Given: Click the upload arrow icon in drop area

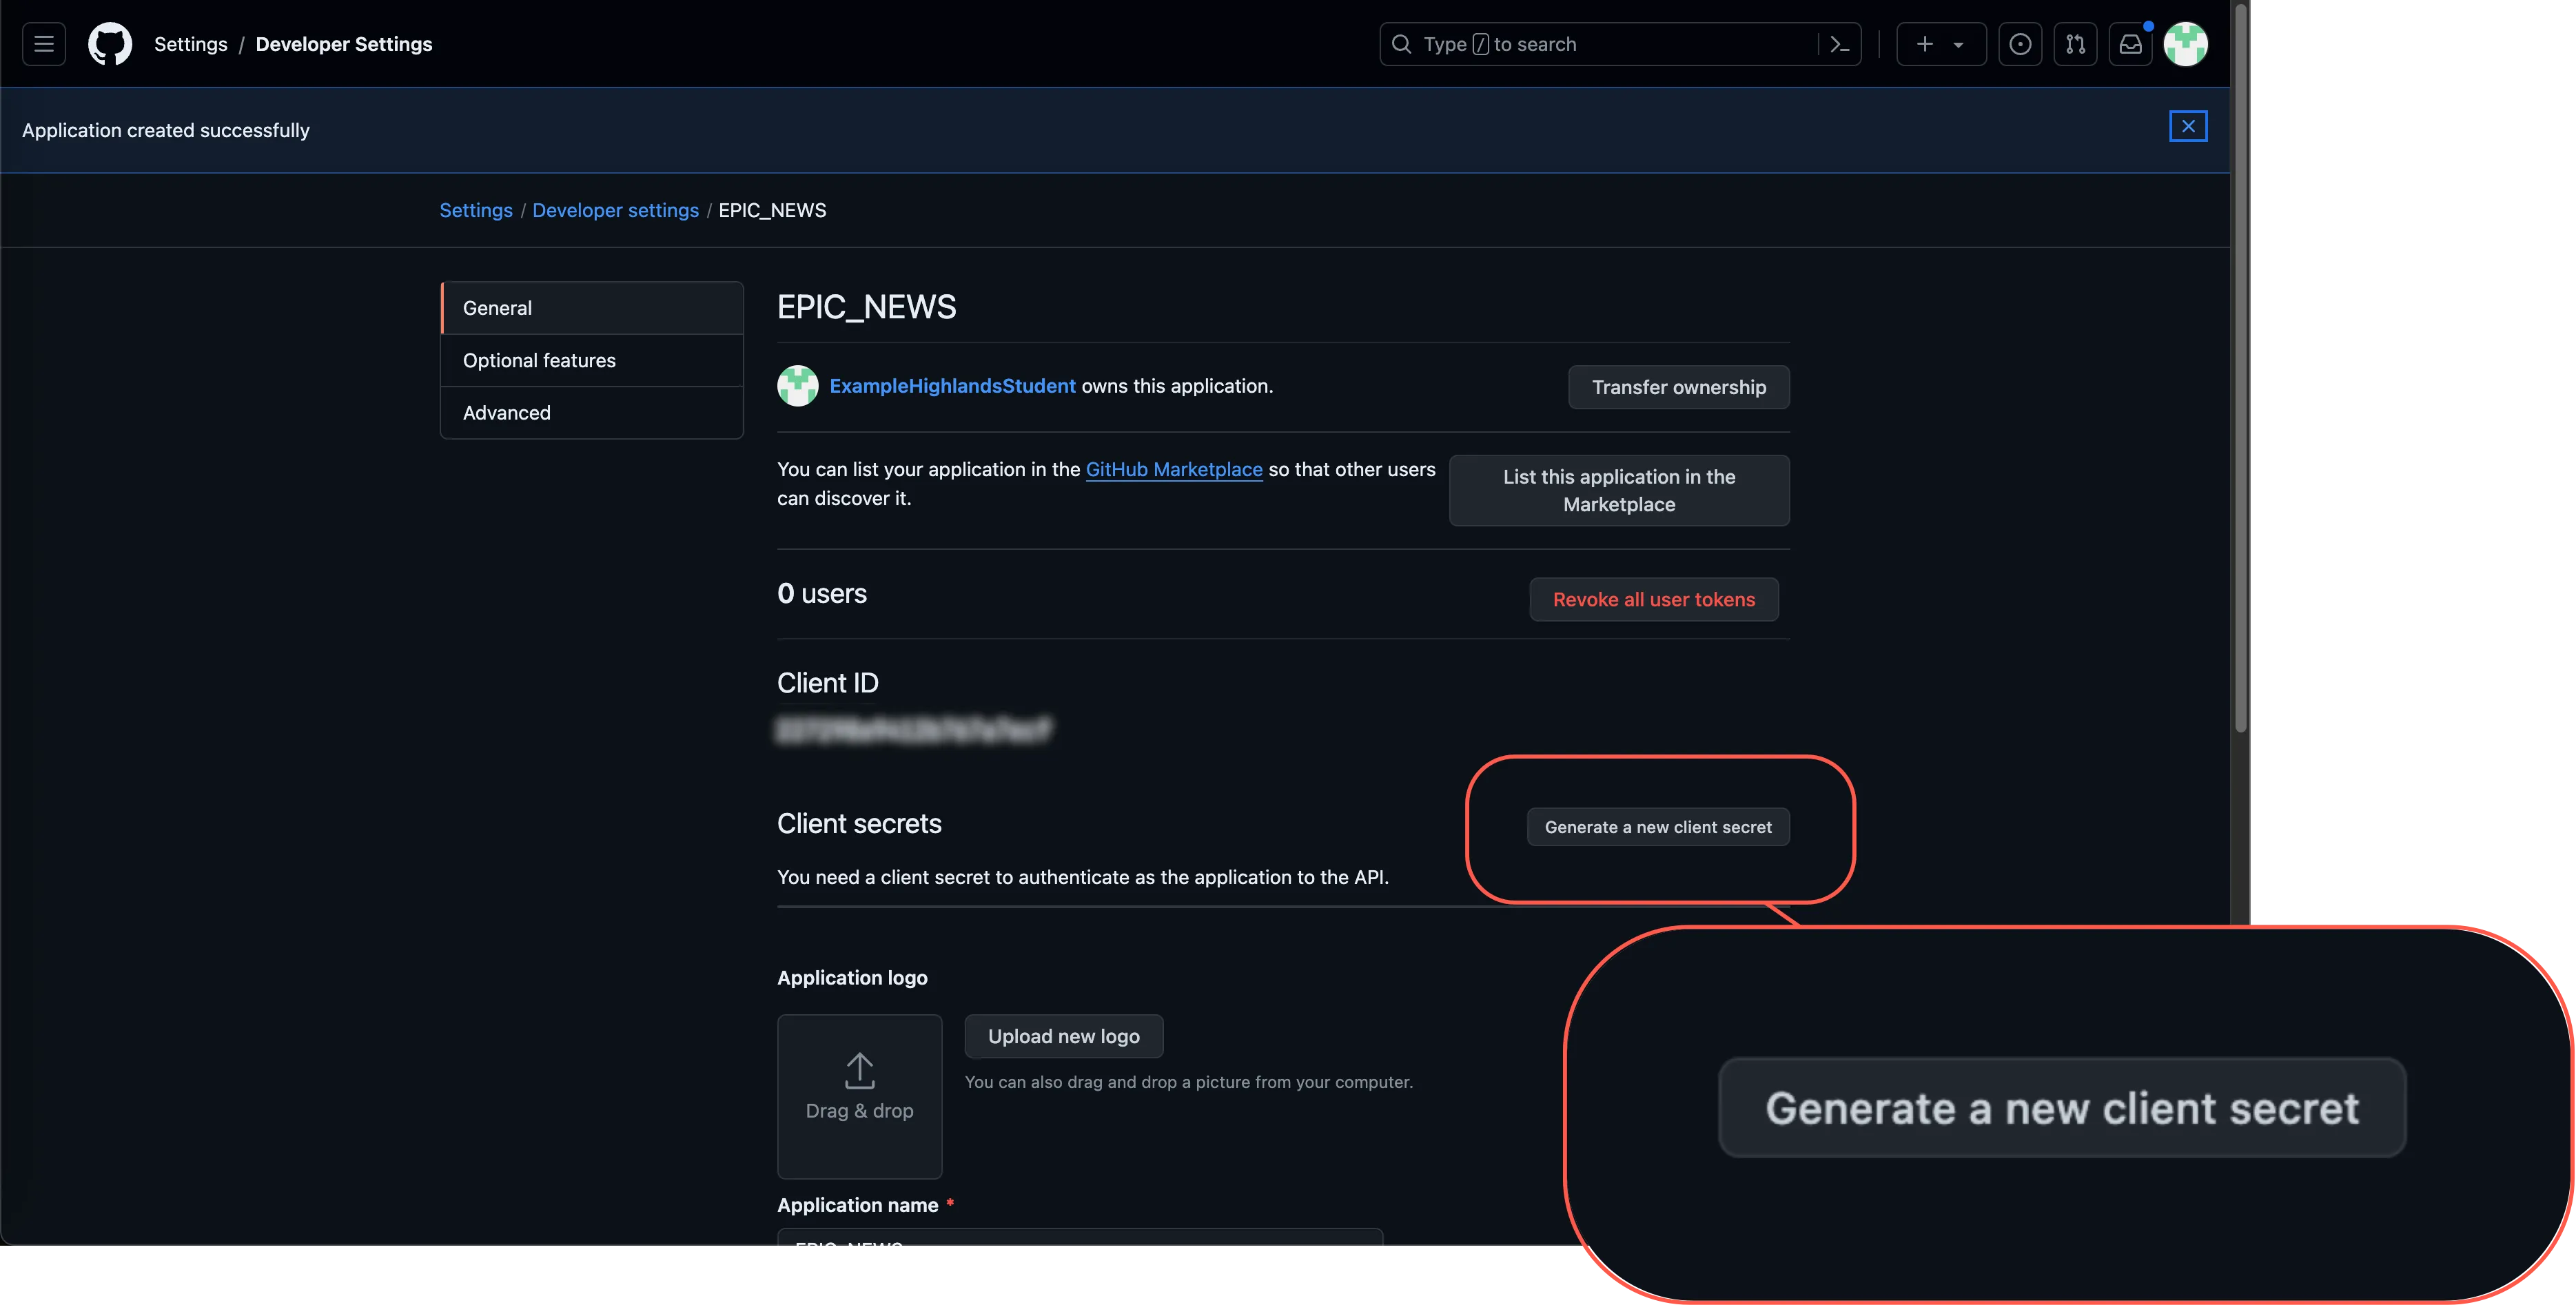Looking at the screenshot, I should (x=860, y=1070).
